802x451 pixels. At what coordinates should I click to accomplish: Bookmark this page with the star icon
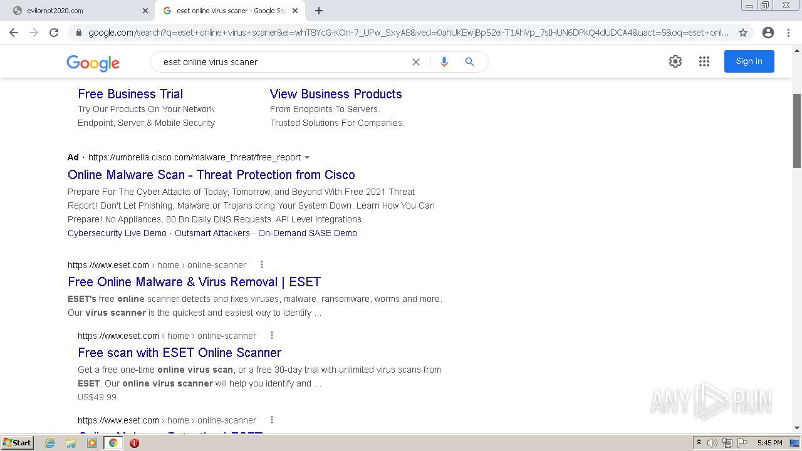743,33
